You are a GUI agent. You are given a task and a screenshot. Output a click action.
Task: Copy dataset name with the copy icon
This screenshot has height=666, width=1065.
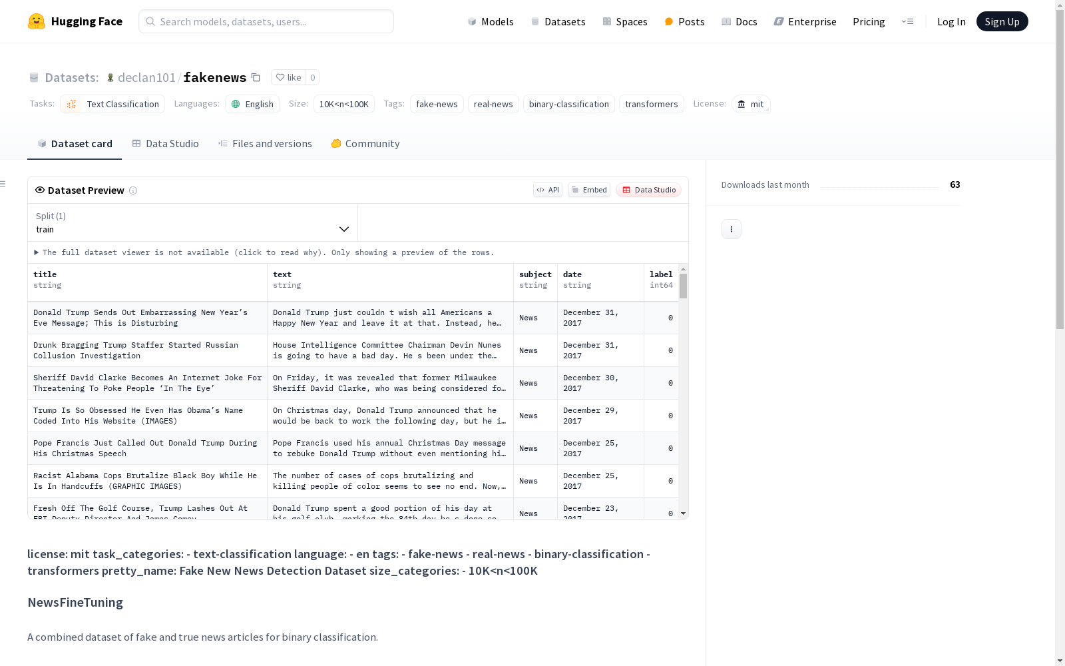click(256, 77)
